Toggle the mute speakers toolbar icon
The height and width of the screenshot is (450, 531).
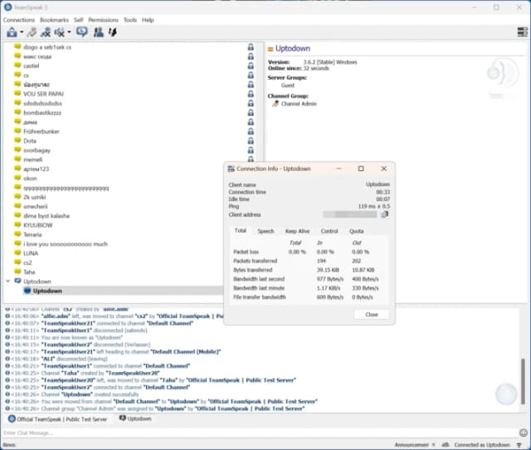(x=60, y=32)
